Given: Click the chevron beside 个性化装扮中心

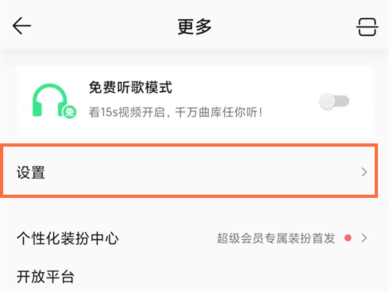Looking at the screenshot, I should click(364, 238).
